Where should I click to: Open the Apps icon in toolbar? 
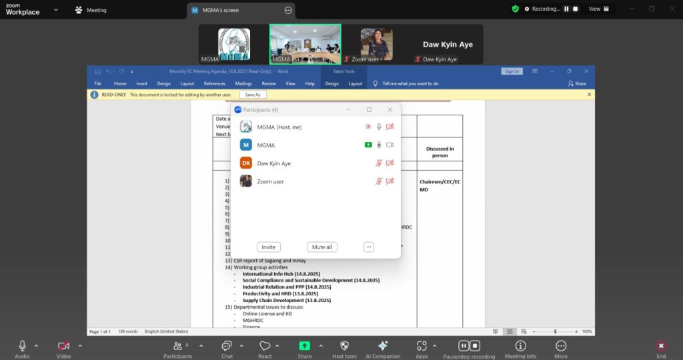click(x=422, y=345)
